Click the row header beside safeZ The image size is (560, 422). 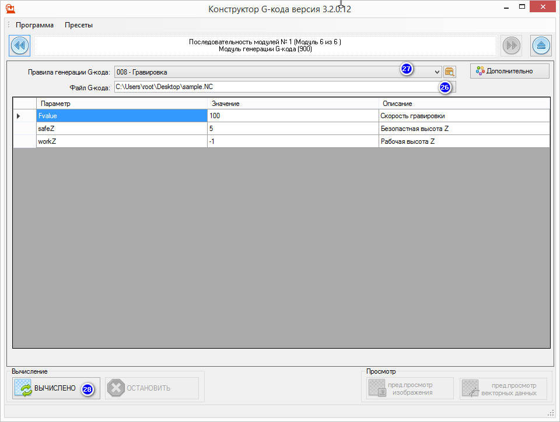pos(24,129)
